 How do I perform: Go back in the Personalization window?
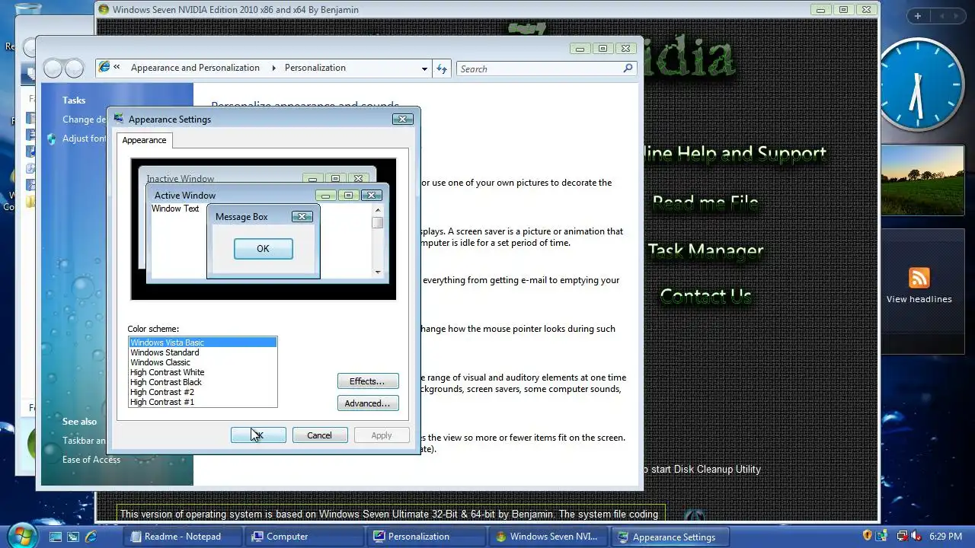tap(53, 68)
